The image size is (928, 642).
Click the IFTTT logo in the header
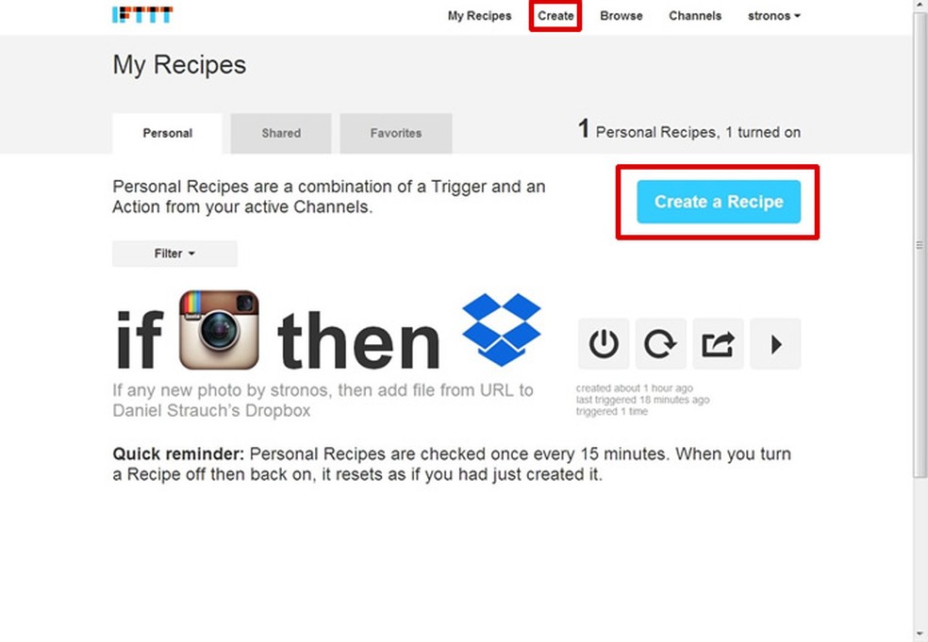click(x=142, y=15)
